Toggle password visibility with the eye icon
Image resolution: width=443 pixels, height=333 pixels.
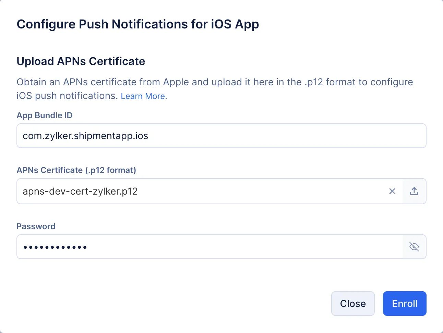click(x=414, y=247)
